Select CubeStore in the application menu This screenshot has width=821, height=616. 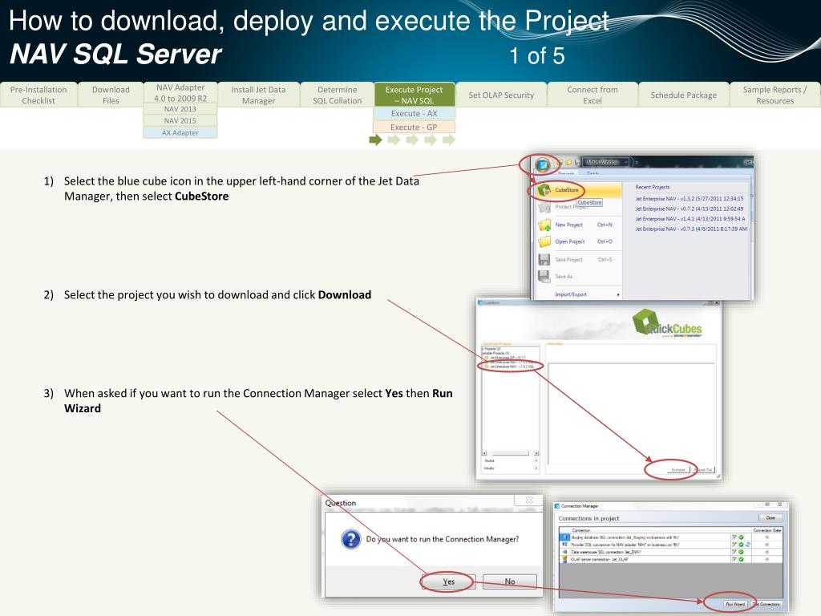tap(579, 190)
